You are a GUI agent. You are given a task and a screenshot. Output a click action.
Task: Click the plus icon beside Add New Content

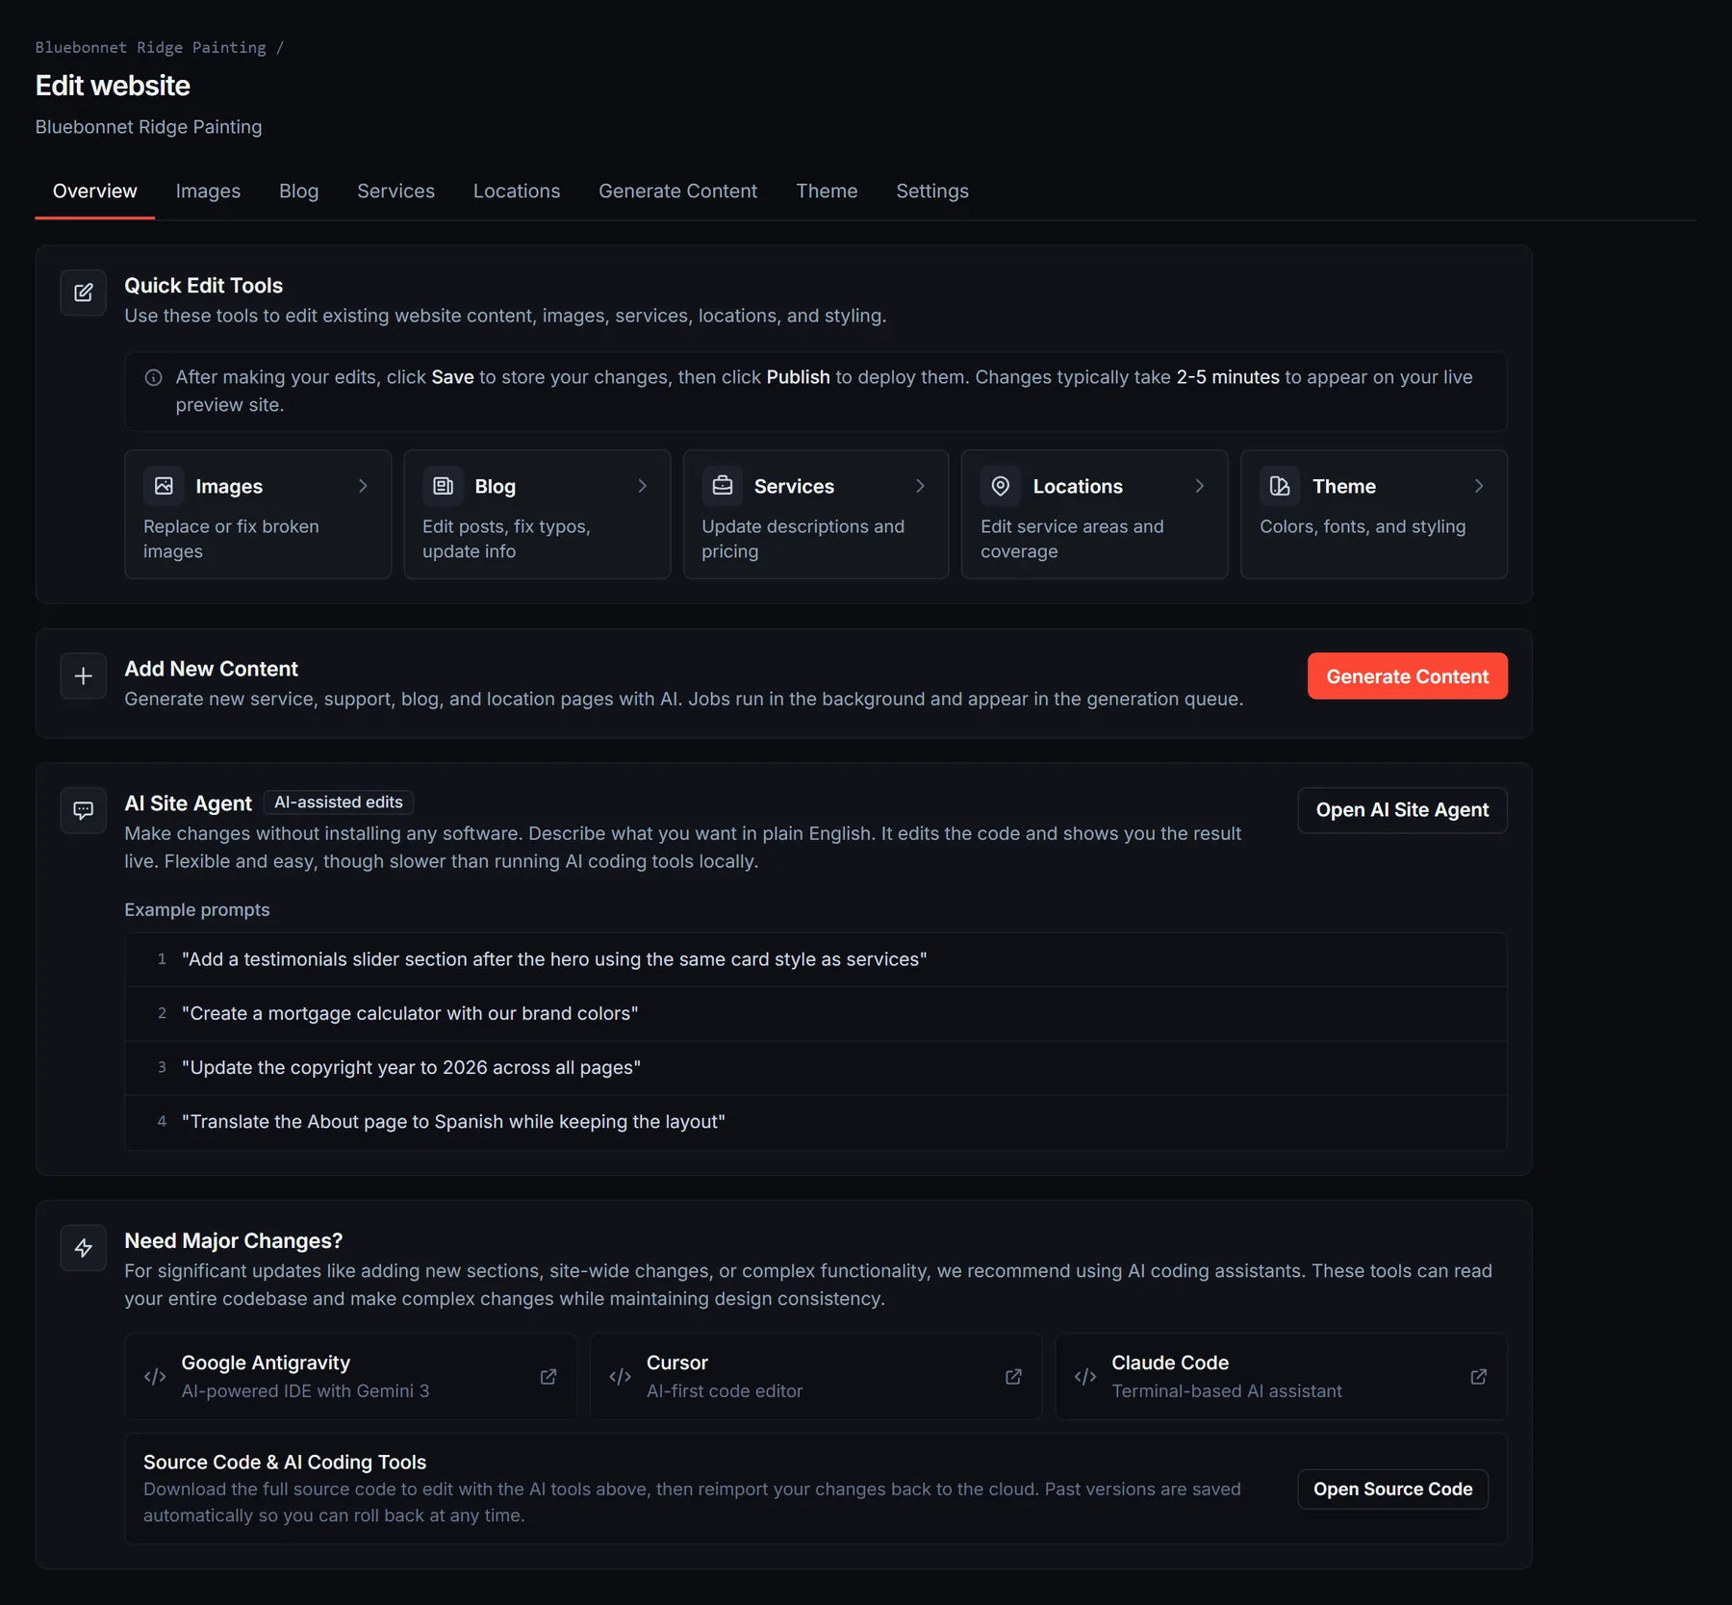tap(84, 676)
